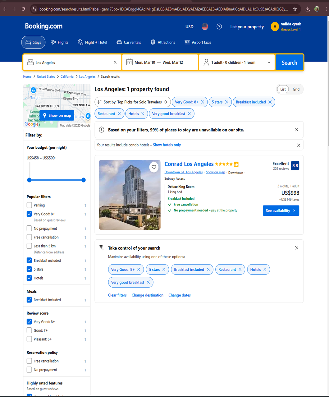Open List your property link
The width and height of the screenshot is (329, 397).
(247, 27)
